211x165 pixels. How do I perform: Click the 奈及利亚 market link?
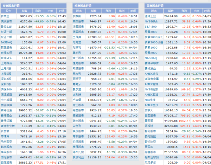[x=78, y=157]
